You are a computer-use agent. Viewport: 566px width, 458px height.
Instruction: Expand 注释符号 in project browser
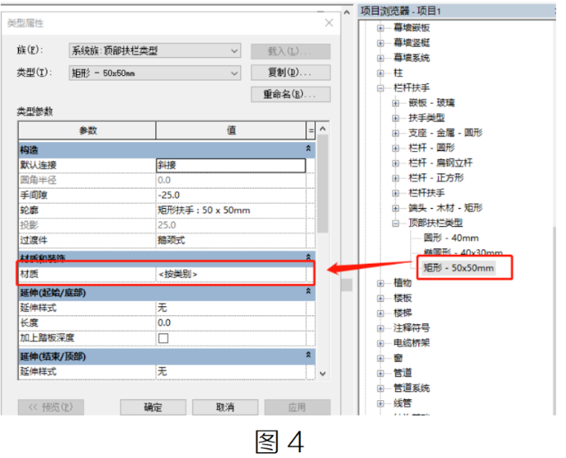(x=380, y=328)
